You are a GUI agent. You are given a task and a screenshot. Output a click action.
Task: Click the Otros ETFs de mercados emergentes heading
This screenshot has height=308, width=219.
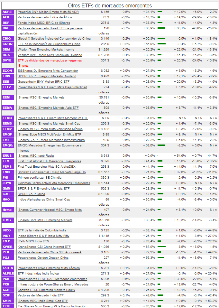click(x=110, y=5)
